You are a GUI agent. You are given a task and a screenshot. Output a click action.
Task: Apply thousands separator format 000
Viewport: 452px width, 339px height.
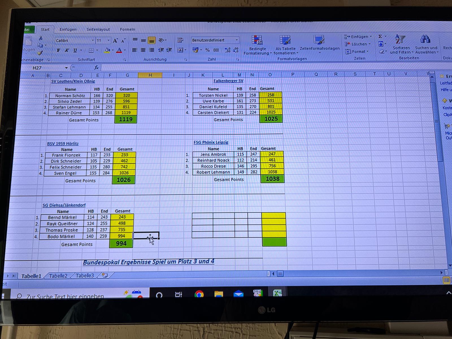click(216, 50)
